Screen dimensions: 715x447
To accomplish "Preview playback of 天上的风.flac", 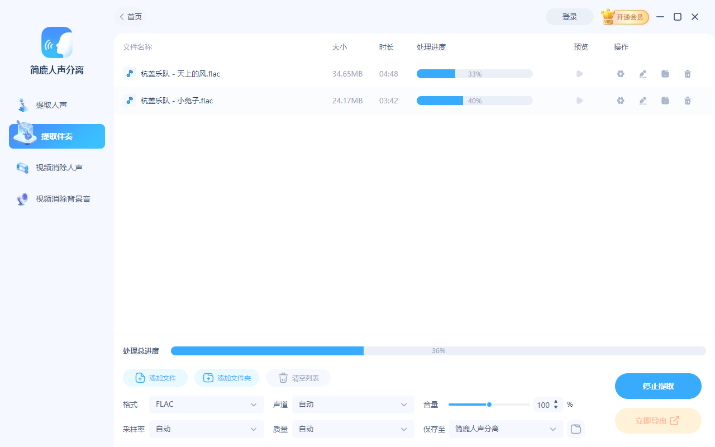I will click(579, 73).
